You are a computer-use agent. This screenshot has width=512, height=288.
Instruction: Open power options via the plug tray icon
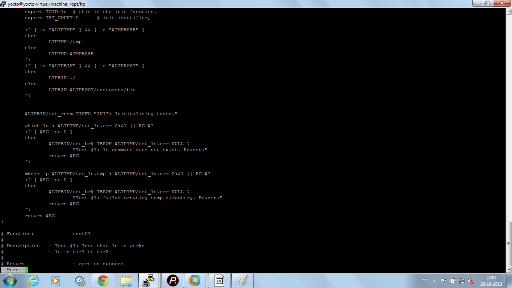click(x=452, y=280)
